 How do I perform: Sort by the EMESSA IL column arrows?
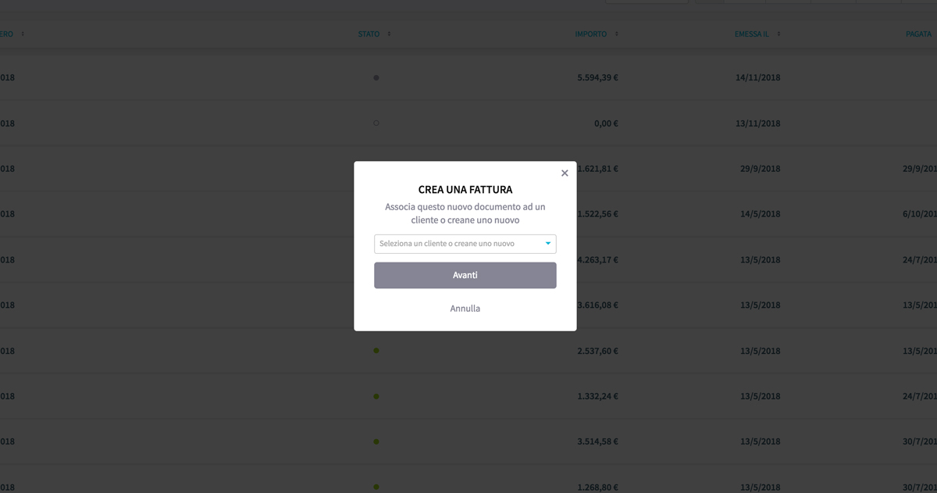point(778,34)
